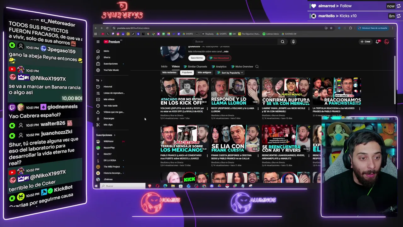403x227 pixels.
Task: Switch to the channel Inicio tab
Action: pyautogui.click(x=164, y=67)
